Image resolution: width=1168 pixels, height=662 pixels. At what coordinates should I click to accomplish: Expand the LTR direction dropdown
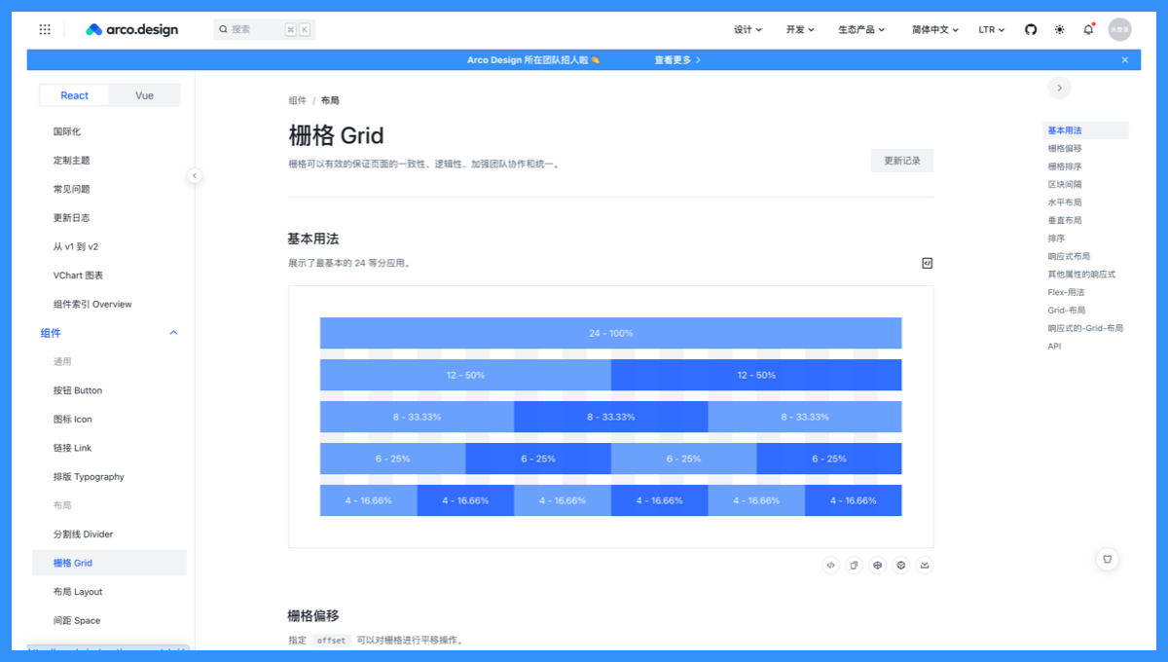991,29
